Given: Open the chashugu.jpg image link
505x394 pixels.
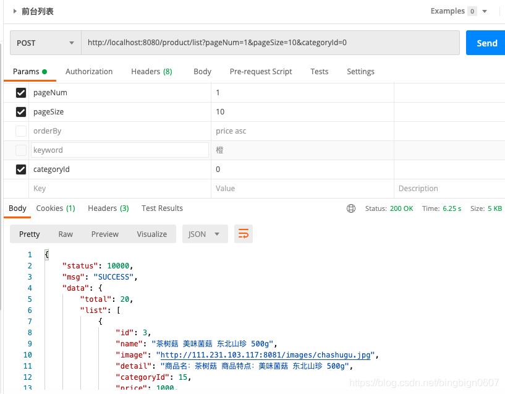Looking at the screenshot, I should pos(265,355).
